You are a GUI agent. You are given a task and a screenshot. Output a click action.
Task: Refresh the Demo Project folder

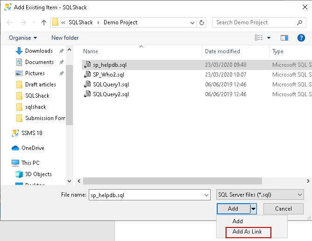(x=202, y=22)
